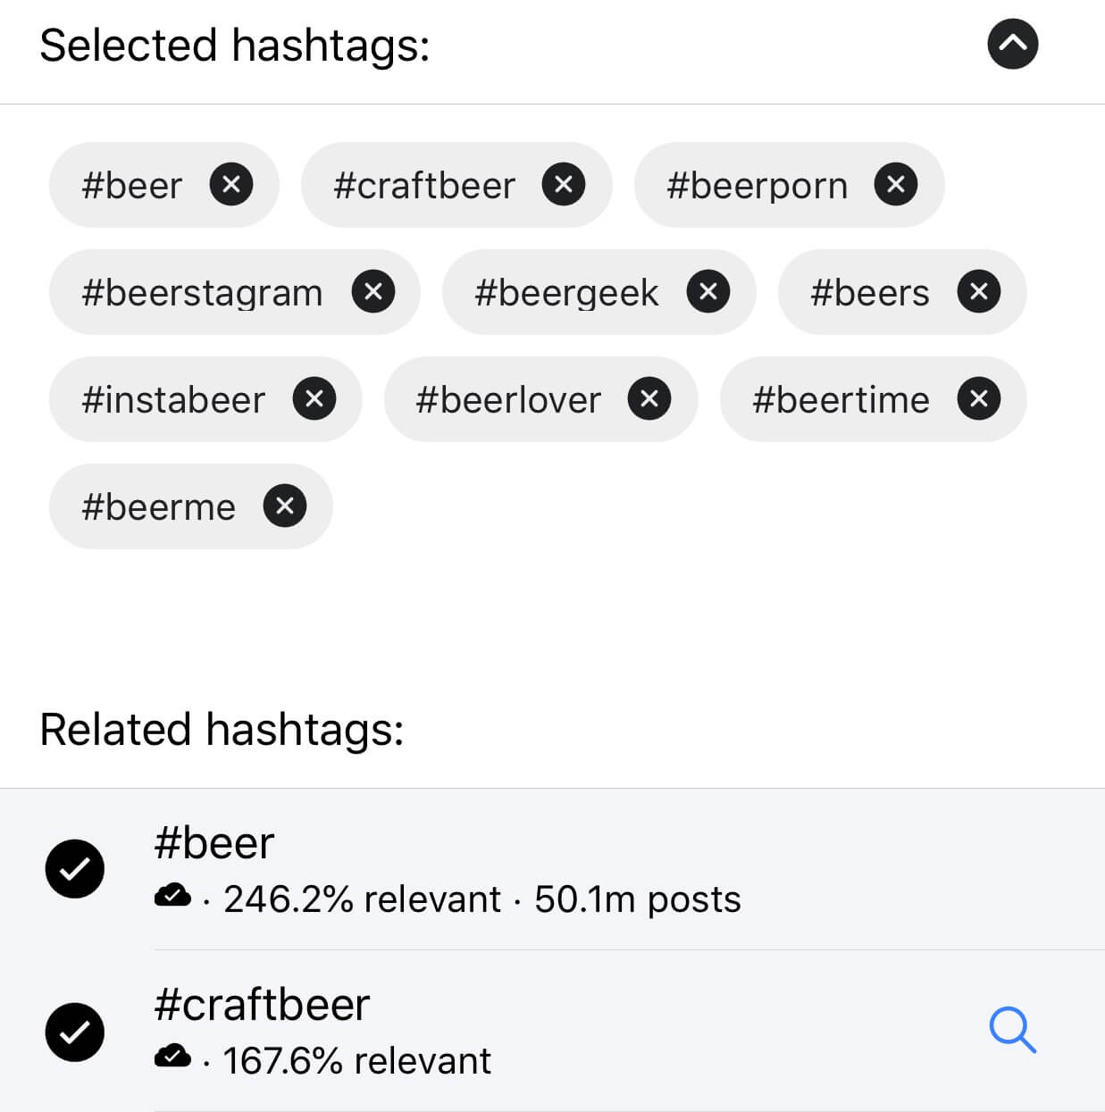Viewport: 1105px width, 1112px height.
Task: Remove #beergeek from the selection
Action: [708, 292]
